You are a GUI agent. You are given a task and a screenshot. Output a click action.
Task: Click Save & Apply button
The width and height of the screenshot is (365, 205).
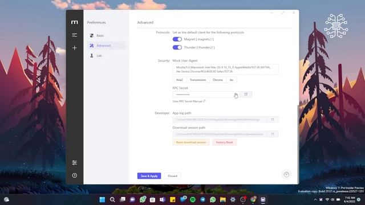(x=149, y=176)
